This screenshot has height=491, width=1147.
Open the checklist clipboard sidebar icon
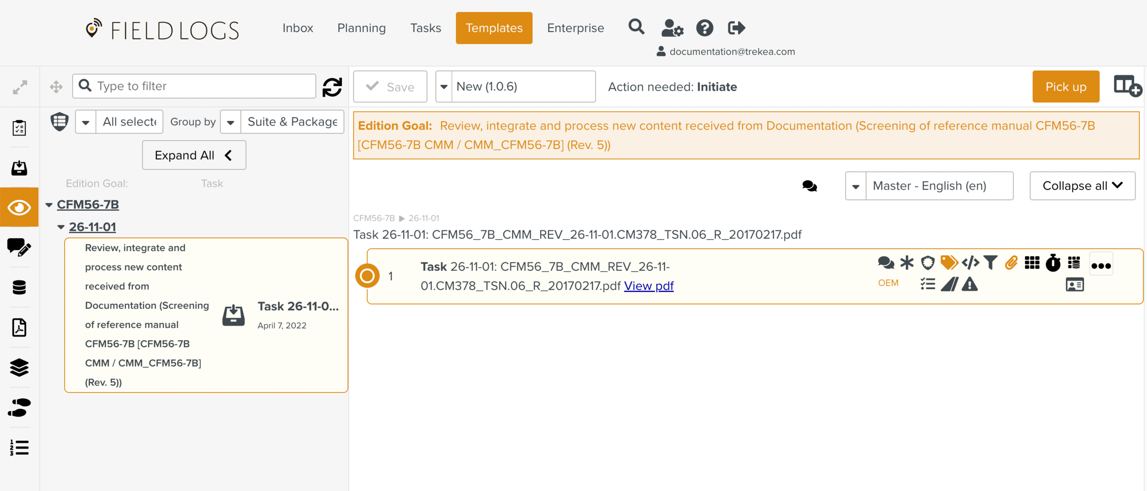point(19,128)
